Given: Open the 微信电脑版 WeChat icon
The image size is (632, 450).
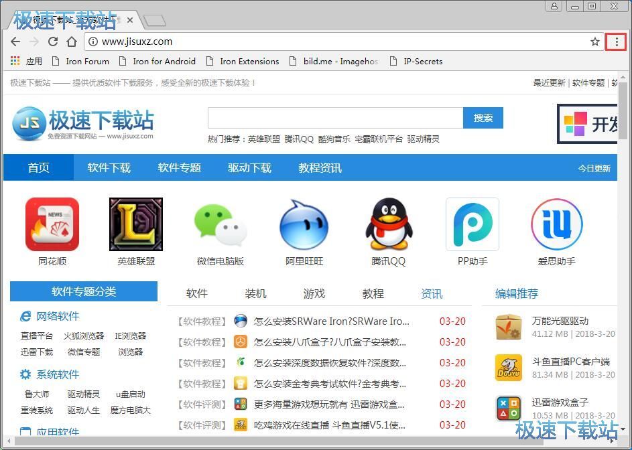Looking at the screenshot, I should 220,224.
